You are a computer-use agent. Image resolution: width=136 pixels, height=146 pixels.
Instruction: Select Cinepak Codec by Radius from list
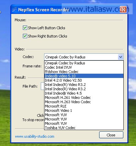(x=84, y=63)
